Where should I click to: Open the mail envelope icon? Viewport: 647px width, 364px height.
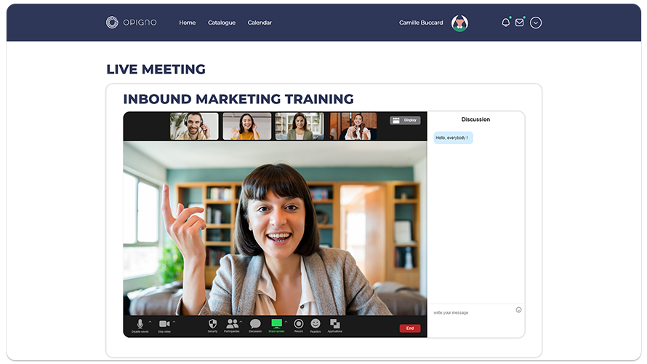(x=520, y=23)
